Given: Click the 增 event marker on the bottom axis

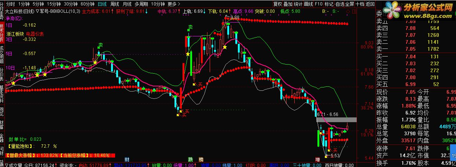Looking at the screenshot, I should coord(317,159).
